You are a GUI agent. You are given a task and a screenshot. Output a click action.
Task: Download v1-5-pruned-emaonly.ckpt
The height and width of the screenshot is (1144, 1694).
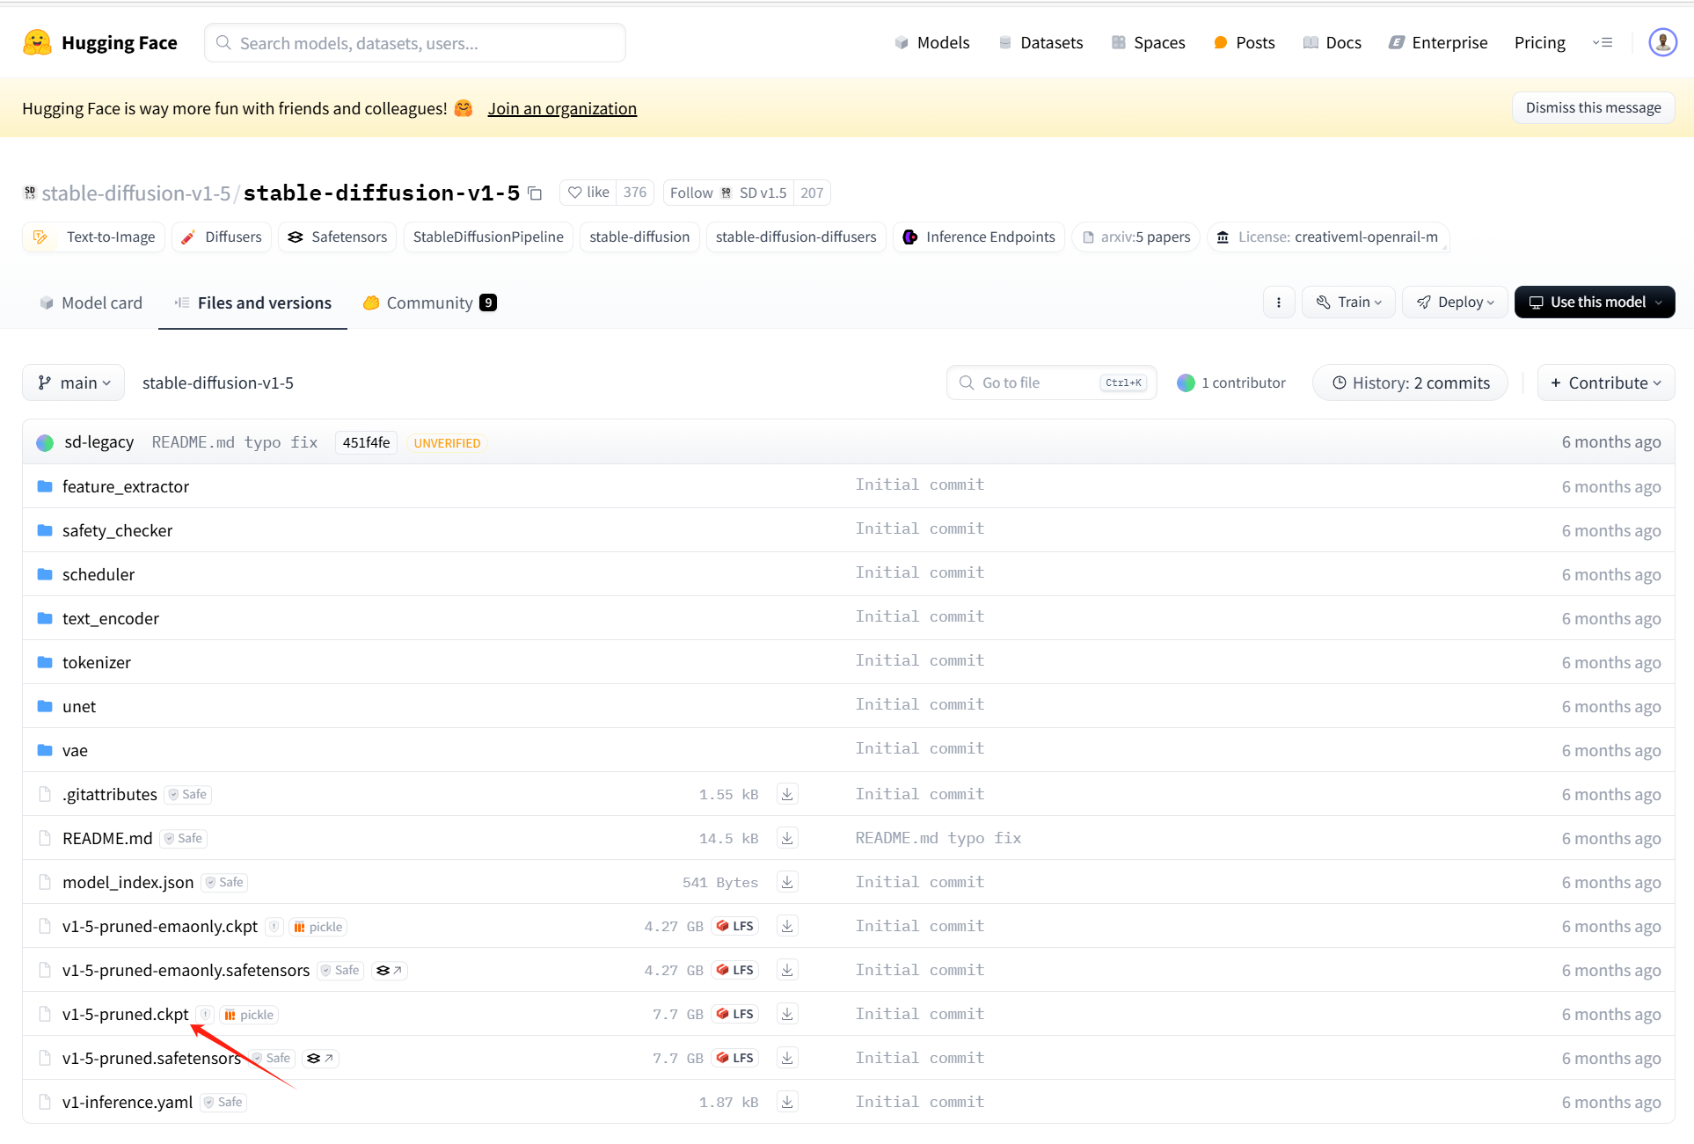(787, 926)
